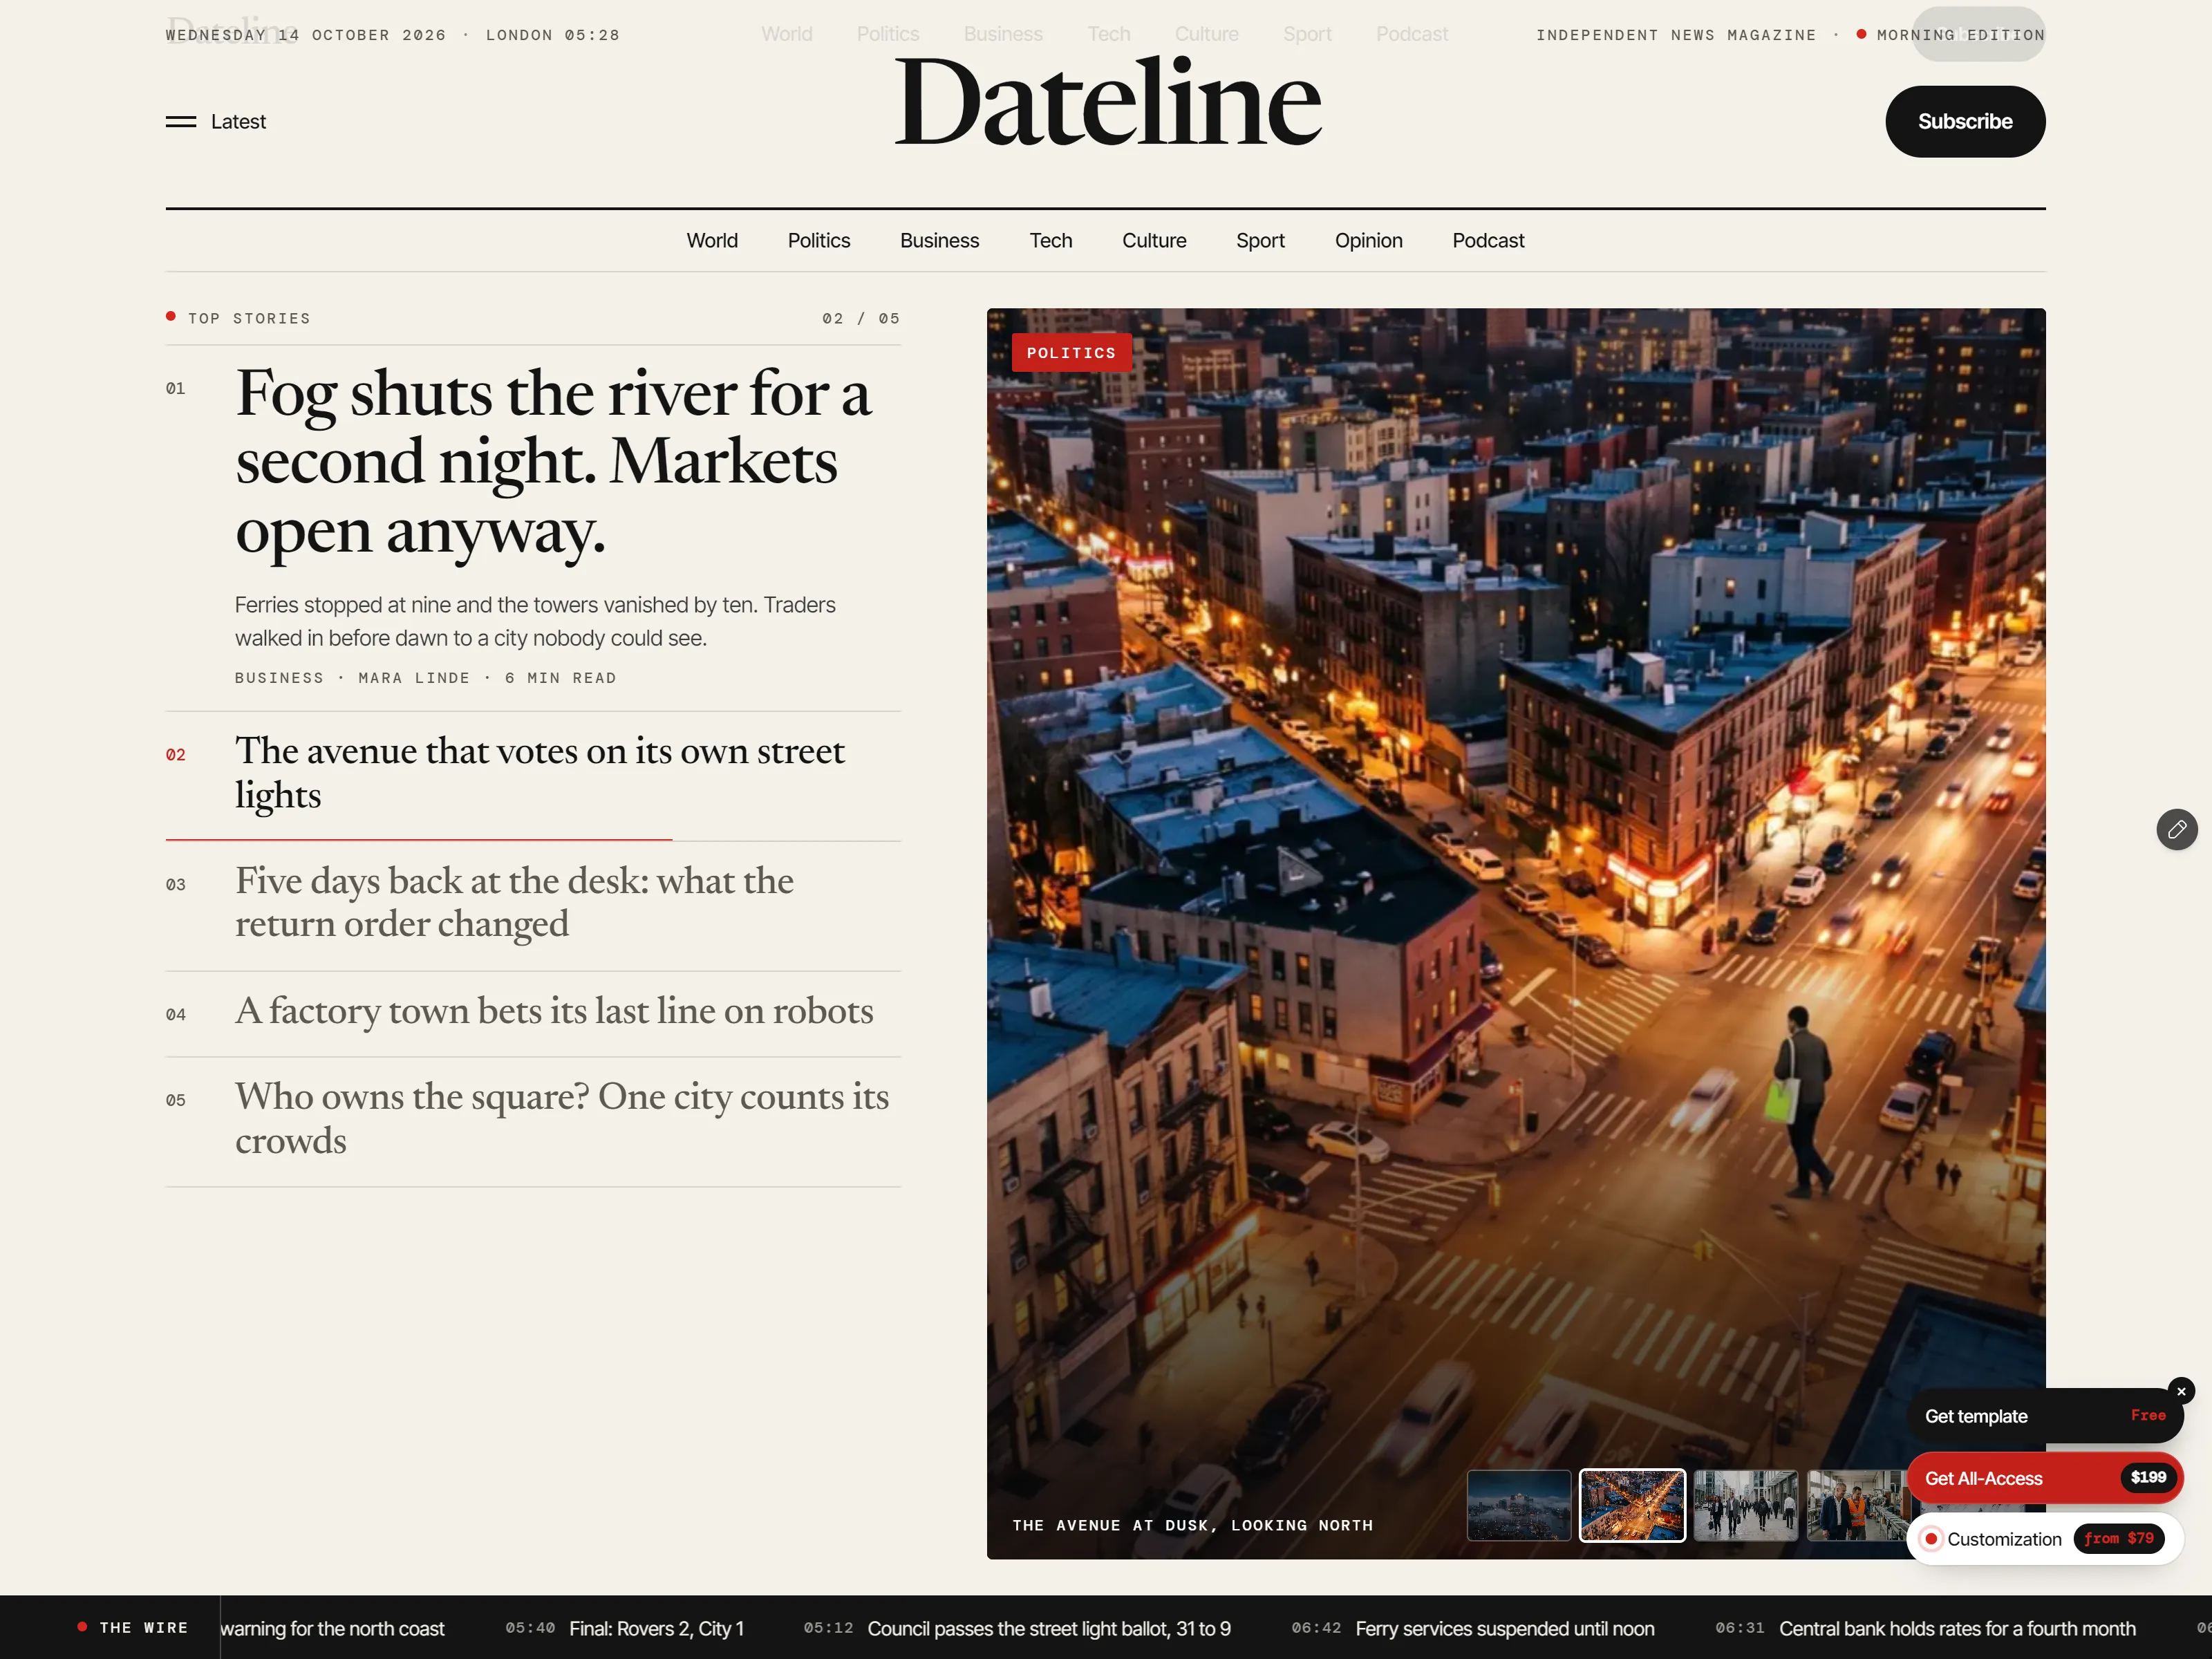Open the Politics section
This screenshot has height=1659, width=2212.
click(x=818, y=241)
